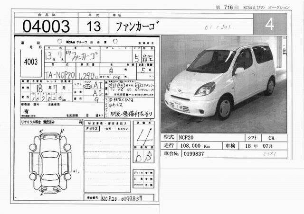
Task: Select the body type entry 箱型
Action: [x=148, y=58]
